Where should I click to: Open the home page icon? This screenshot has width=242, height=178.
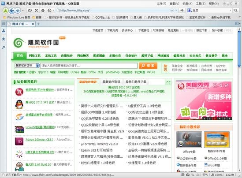pos(43,10)
